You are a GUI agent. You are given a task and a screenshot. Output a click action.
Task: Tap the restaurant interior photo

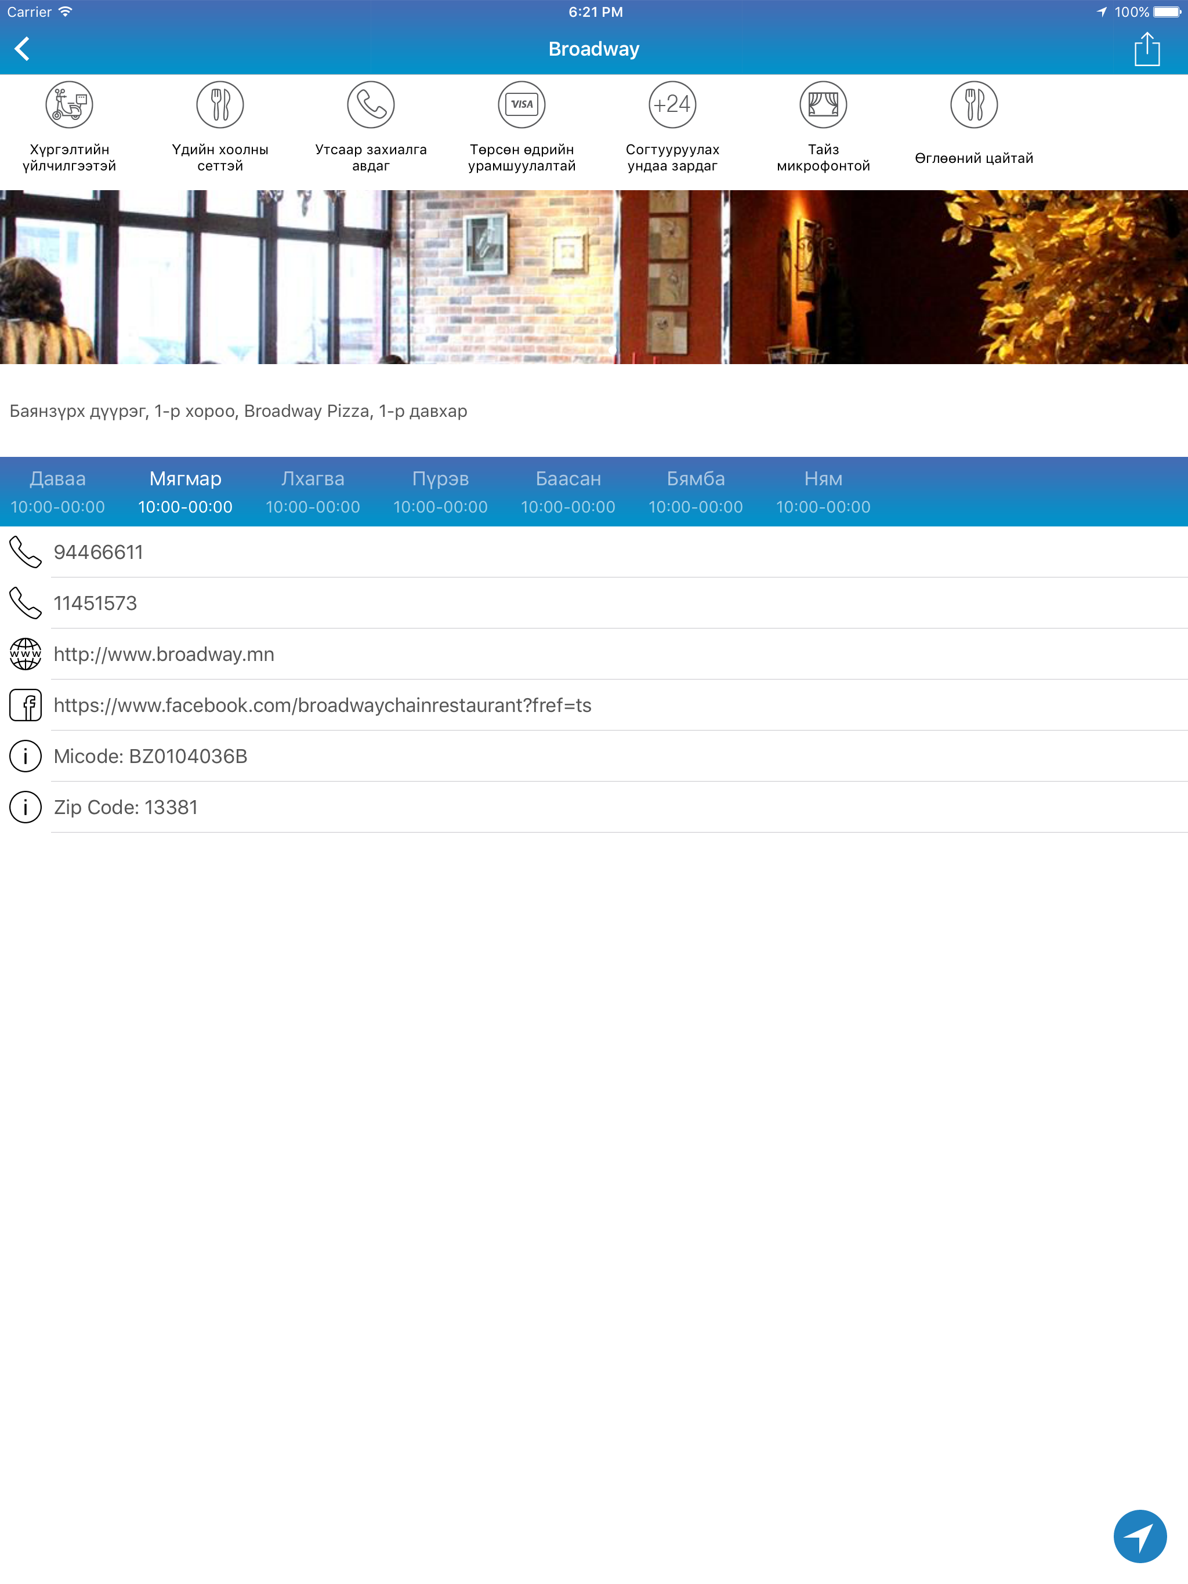(594, 277)
